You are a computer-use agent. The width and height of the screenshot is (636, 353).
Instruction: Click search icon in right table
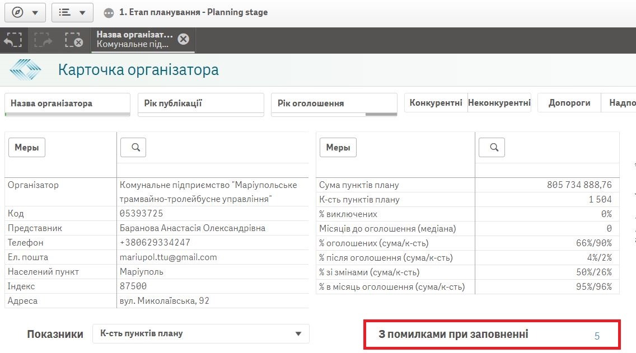(492, 147)
